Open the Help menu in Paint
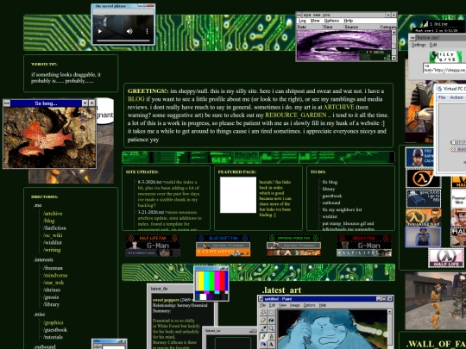Screen dimensions: 466x349 coord(323,305)
